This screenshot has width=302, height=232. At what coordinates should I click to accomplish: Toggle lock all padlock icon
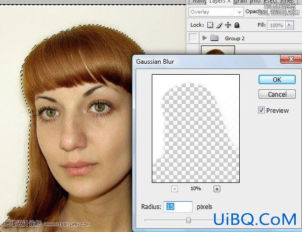click(x=237, y=25)
